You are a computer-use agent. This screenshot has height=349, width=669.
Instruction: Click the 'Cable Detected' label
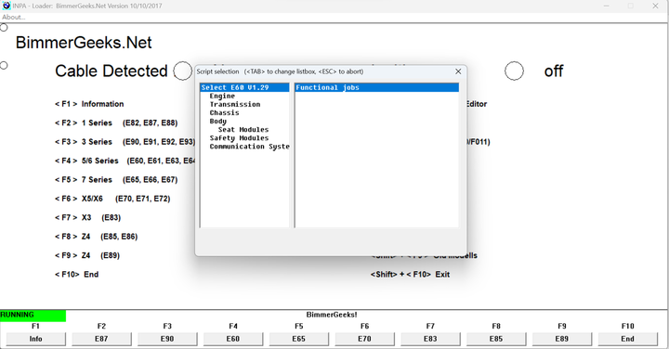(111, 71)
